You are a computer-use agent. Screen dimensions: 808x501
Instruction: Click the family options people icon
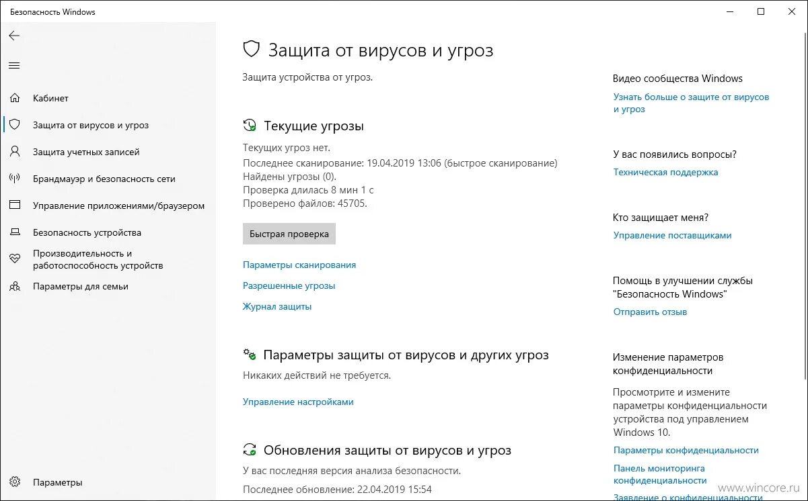[x=15, y=286]
